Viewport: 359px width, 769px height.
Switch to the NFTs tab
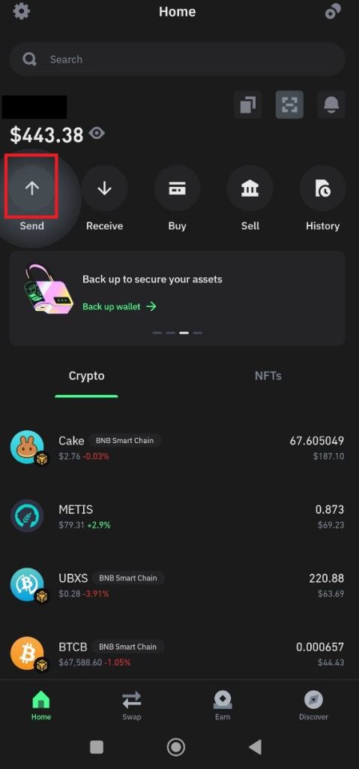pos(268,376)
